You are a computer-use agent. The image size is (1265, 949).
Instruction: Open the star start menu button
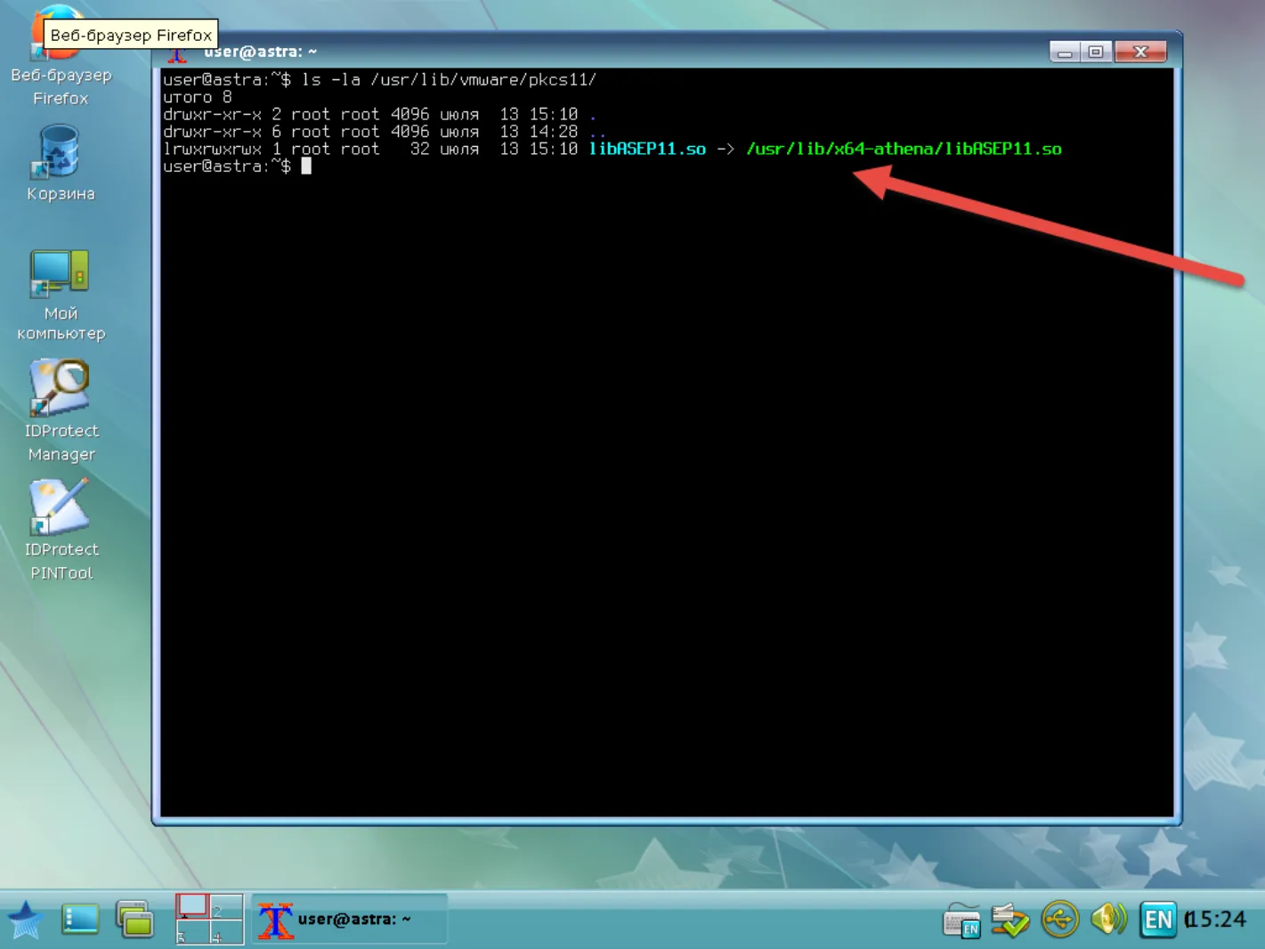click(25, 920)
